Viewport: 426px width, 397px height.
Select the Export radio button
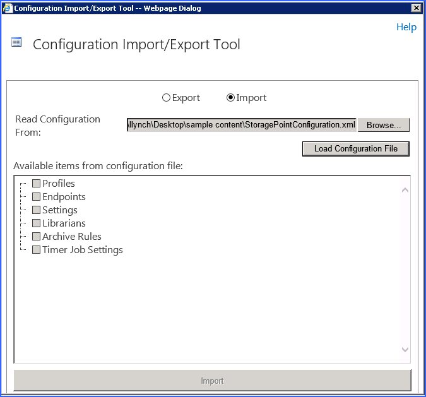point(166,98)
